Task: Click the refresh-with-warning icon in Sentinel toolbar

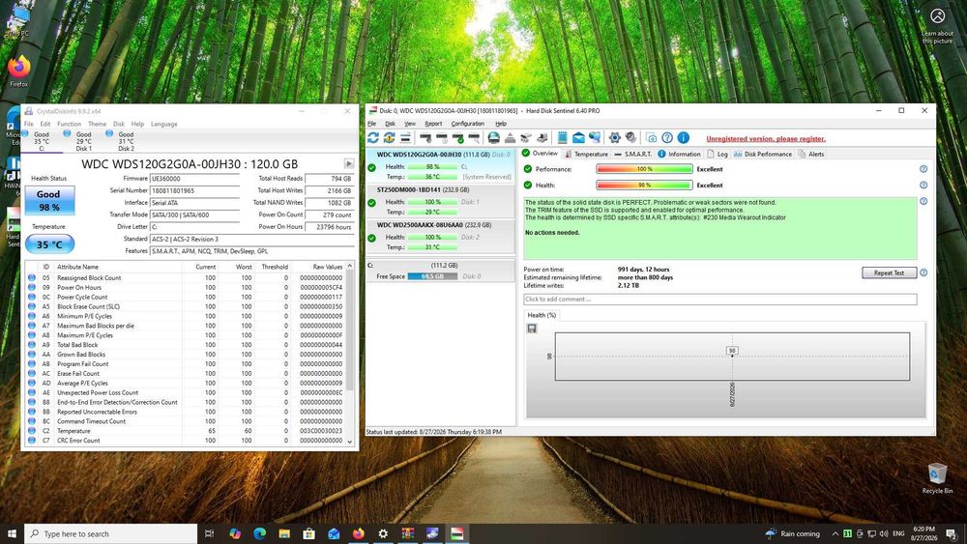Action: pyautogui.click(x=389, y=138)
